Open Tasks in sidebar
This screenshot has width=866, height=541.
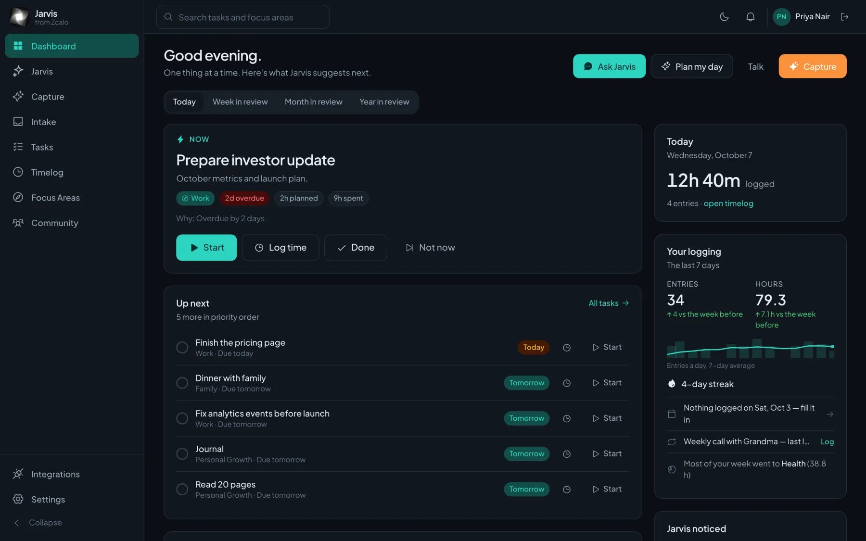(72, 147)
